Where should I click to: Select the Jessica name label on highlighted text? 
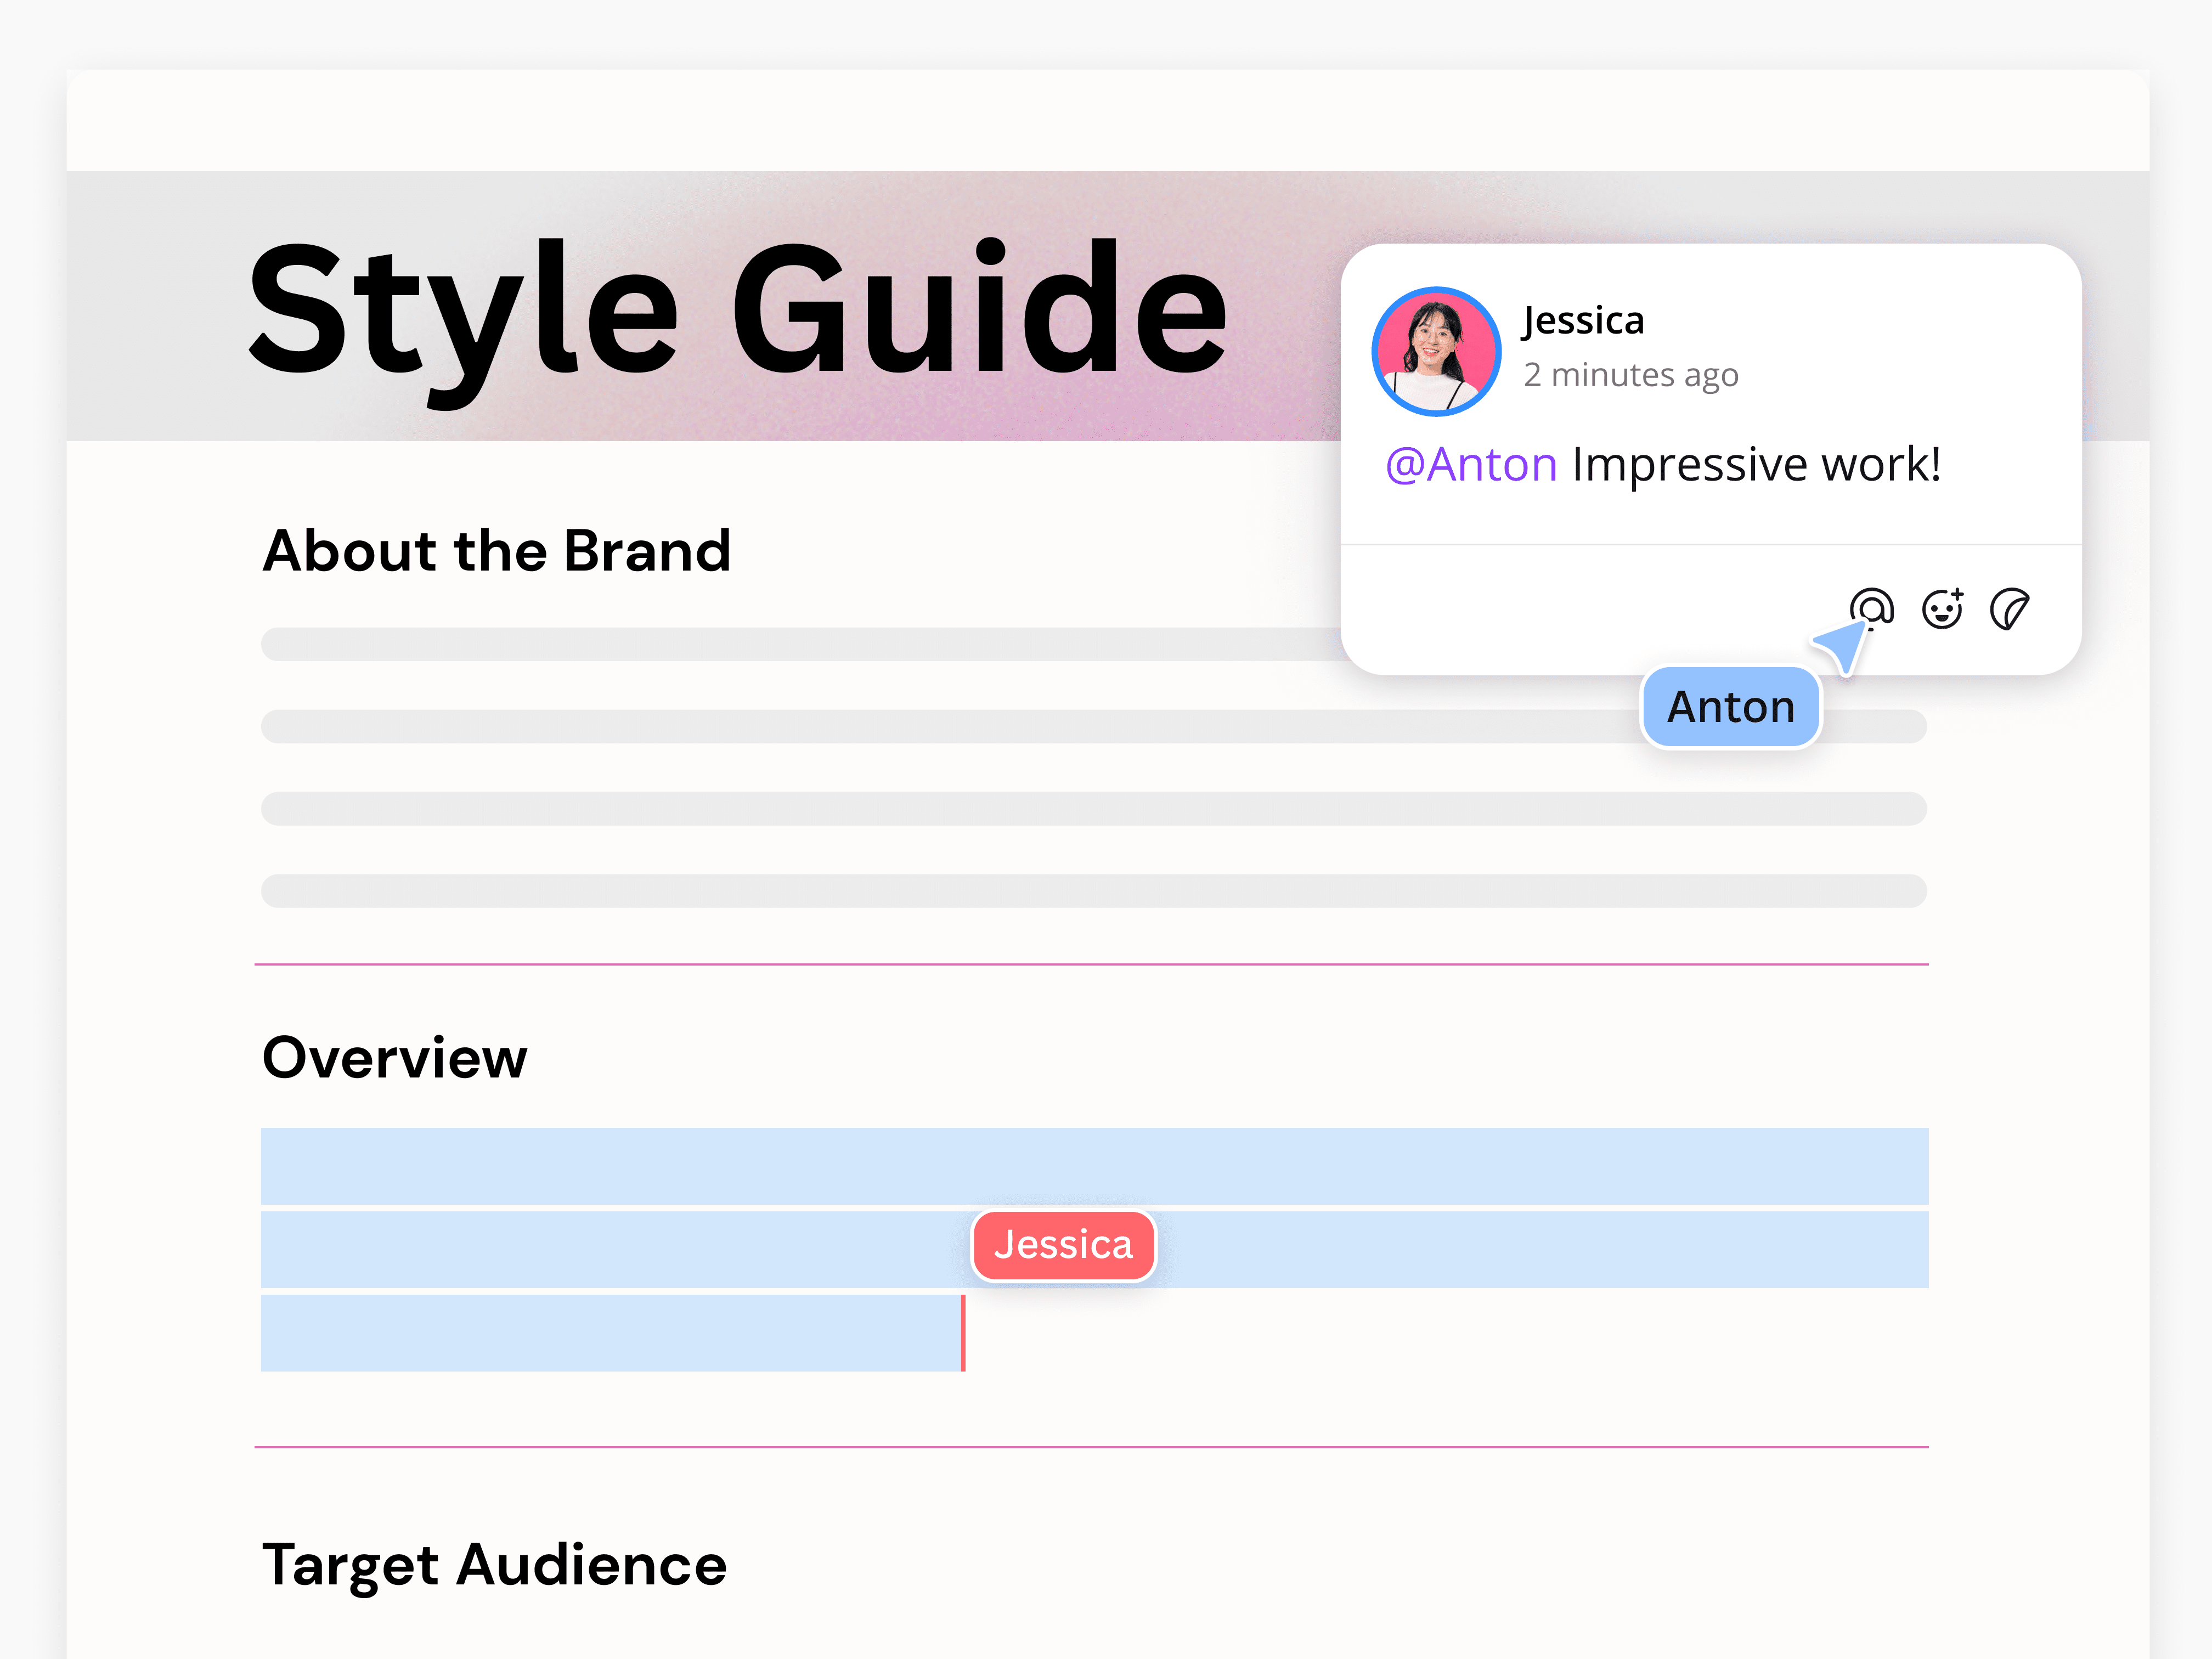point(1063,1244)
